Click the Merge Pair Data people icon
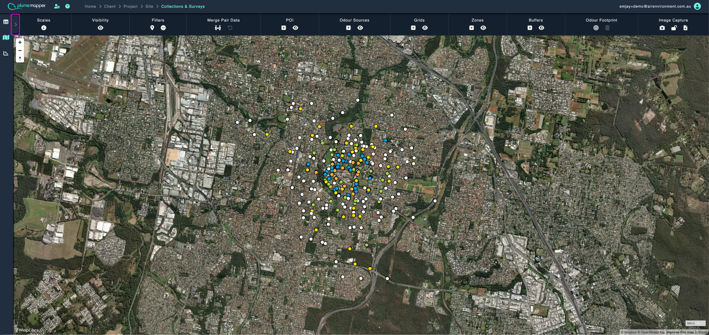This screenshot has width=709, height=335. (218, 28)
